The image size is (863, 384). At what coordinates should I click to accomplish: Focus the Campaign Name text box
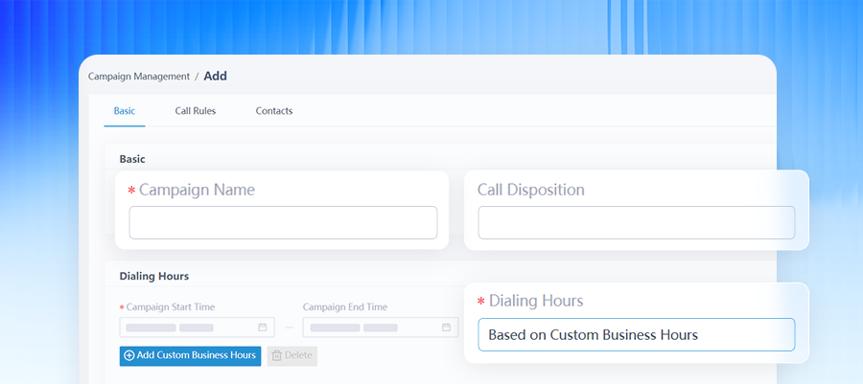point(283,222)
